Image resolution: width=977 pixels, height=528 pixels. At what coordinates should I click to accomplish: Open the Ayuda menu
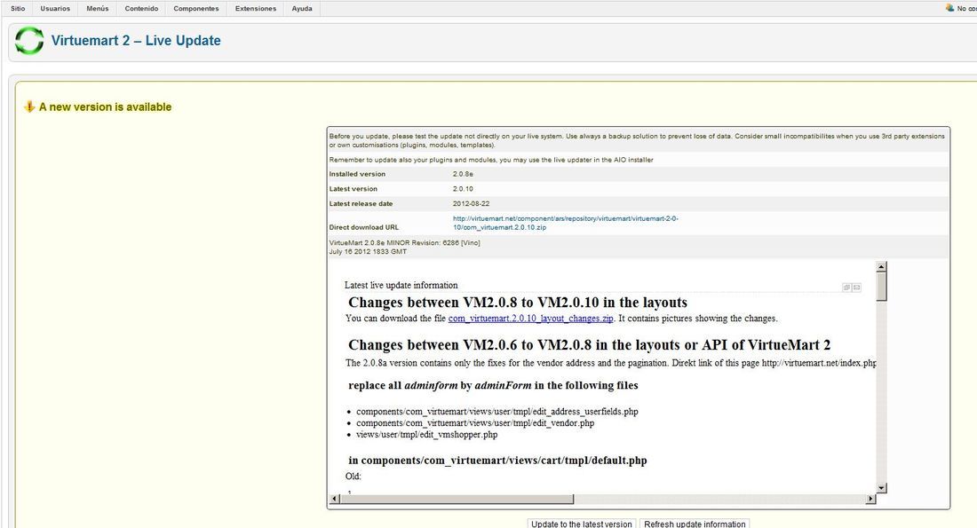pyautogui.click(x=302, y=9)
